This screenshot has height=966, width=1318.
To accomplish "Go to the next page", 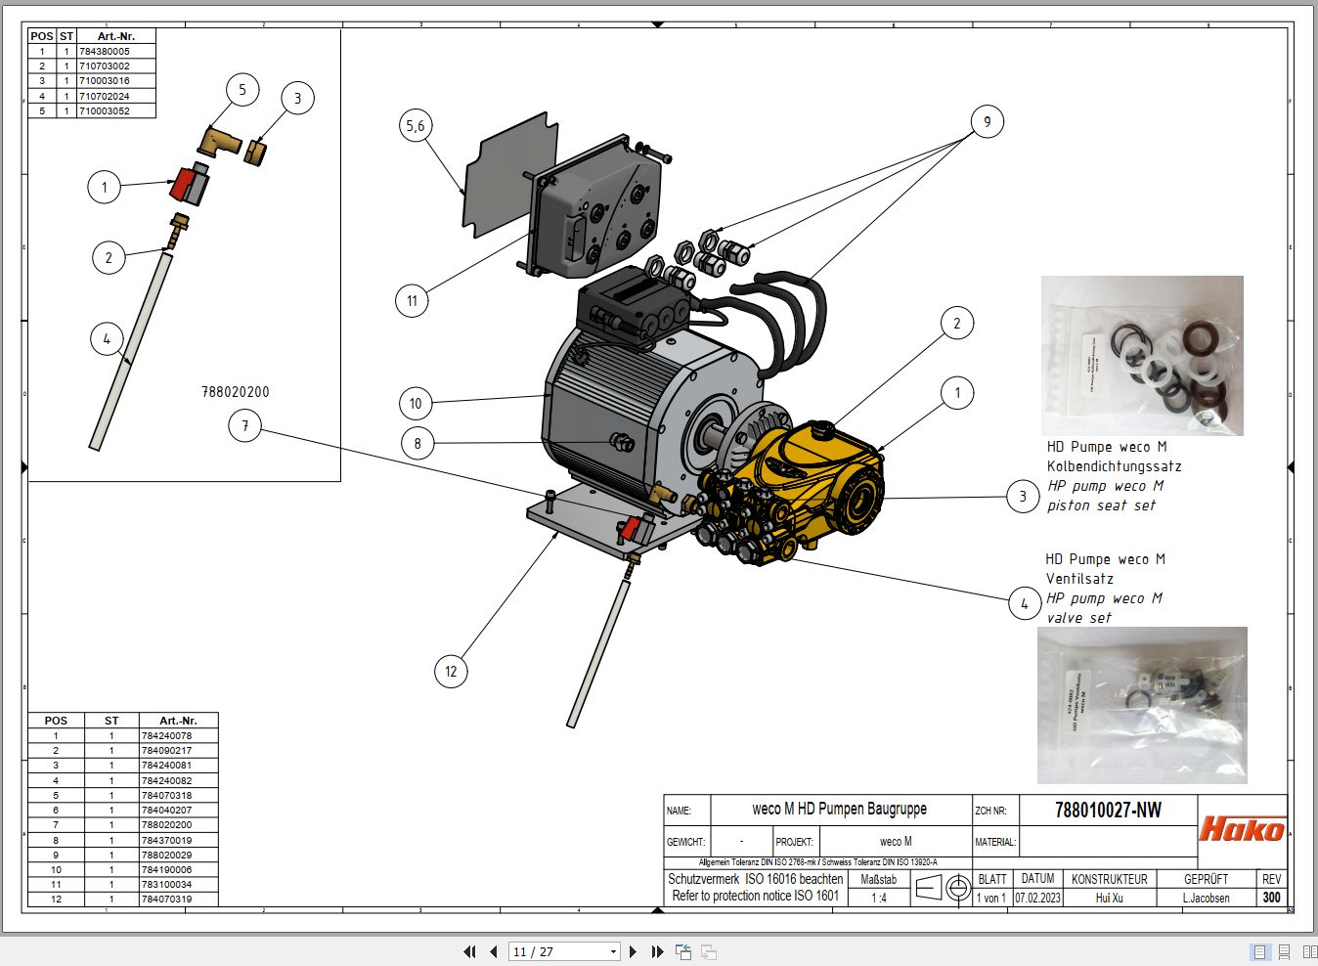I will [x=634, y=951].
